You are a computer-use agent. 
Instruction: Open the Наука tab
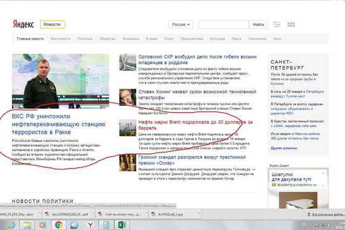236,39
